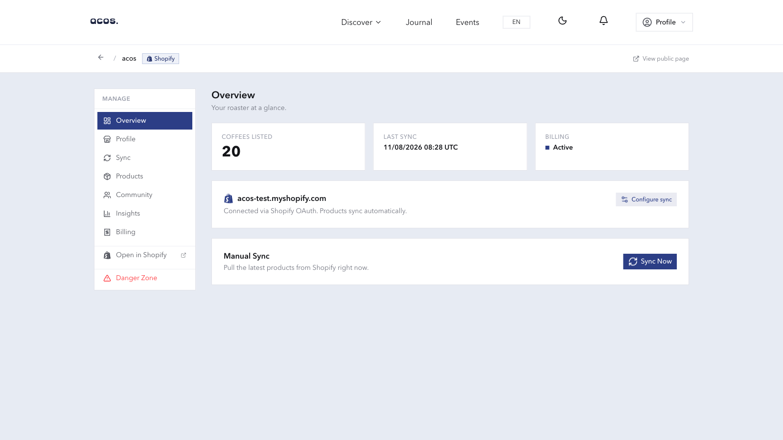Viewport: 783px width, 440px height.
Task: Click the Manual Sync heading
Action: pyautogui.click(x=247, y=256)
